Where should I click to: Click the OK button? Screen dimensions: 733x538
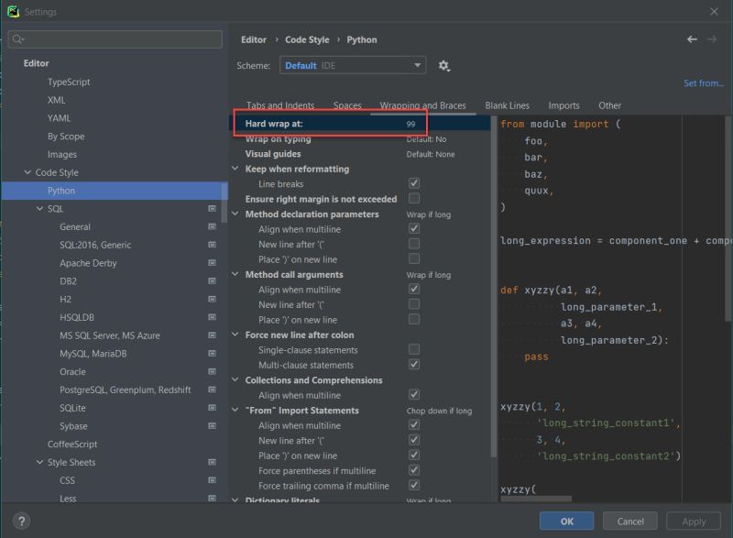566,520
